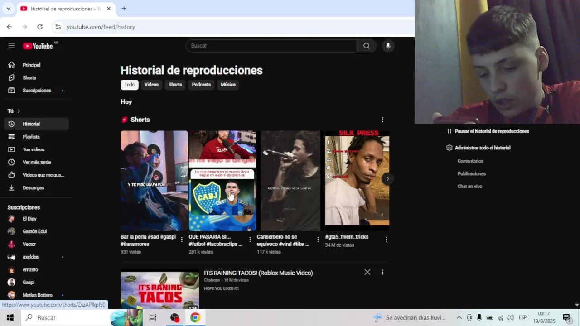Open the YouTube hamburger guide menu
The width and height of the screenshot is (580, 326).
[11, 46]
